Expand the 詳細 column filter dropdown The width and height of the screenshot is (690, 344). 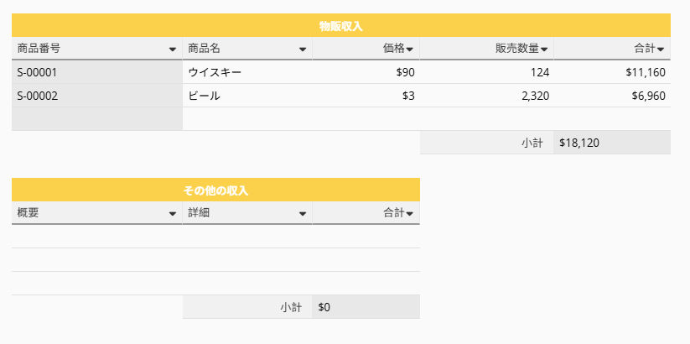[303, 214]
